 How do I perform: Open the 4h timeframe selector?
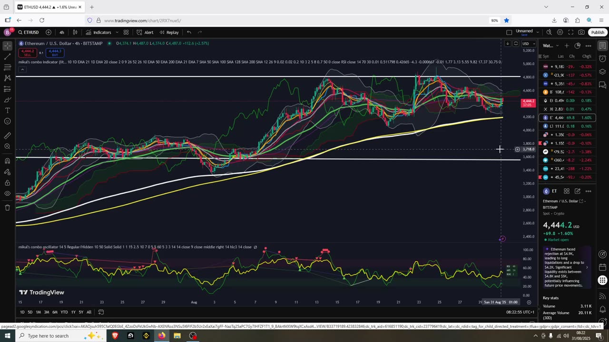pyautogui.click(x=62, y=32)
